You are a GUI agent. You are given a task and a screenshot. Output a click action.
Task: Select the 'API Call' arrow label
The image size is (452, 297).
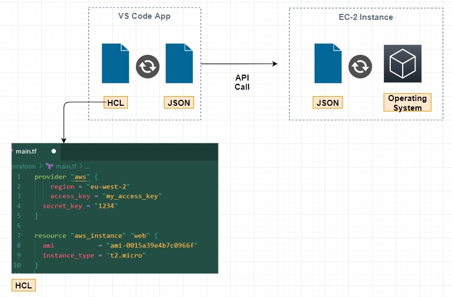click(242, 82)
